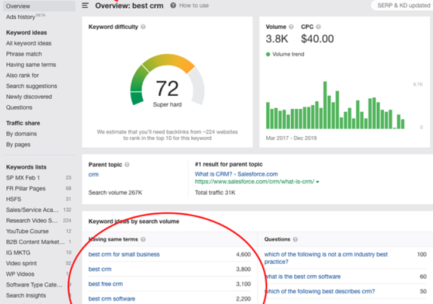Click the Having same terms info icon

coord(143,239)
